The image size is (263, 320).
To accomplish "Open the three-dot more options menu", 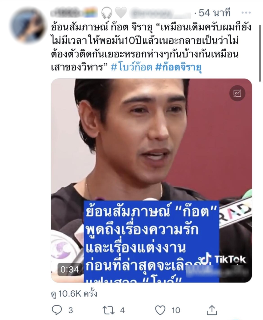I will (246, 13).
